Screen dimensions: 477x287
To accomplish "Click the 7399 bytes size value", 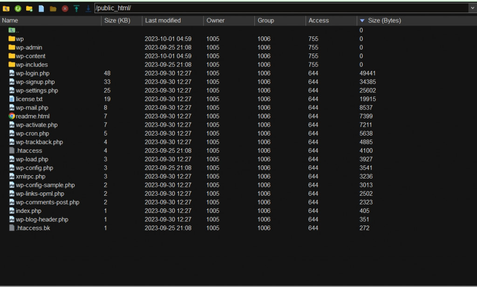I will [x=366, y=116].
